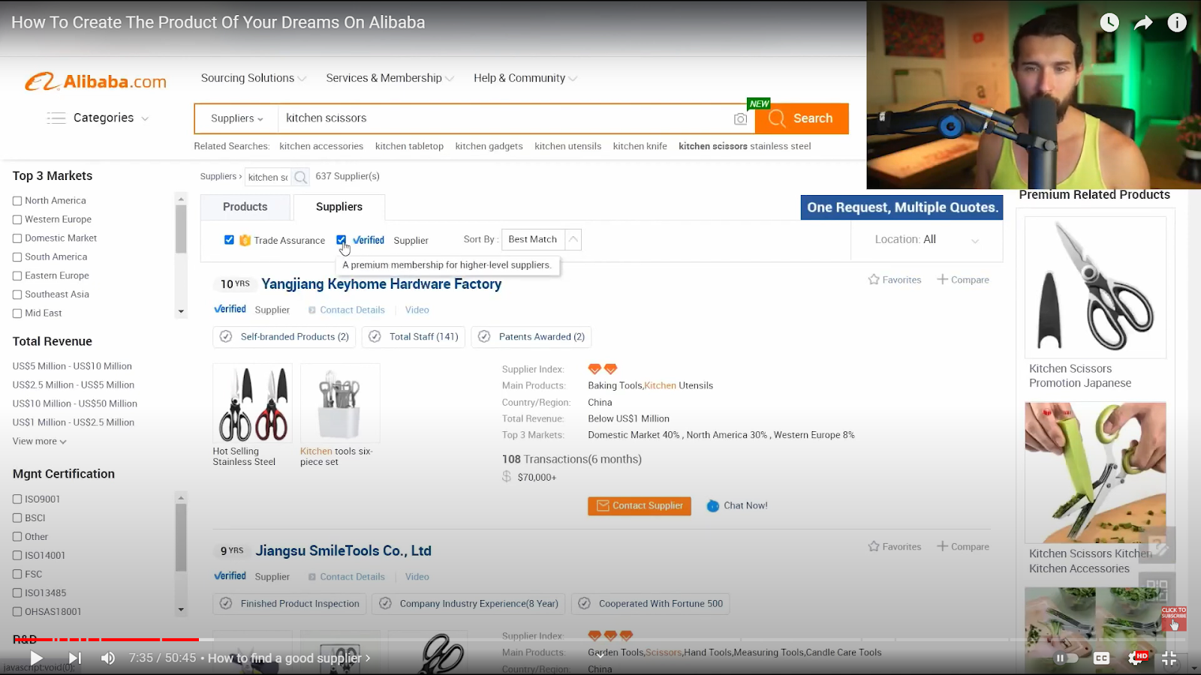Open the next chapter arrow in video bar

coord(367,658)
